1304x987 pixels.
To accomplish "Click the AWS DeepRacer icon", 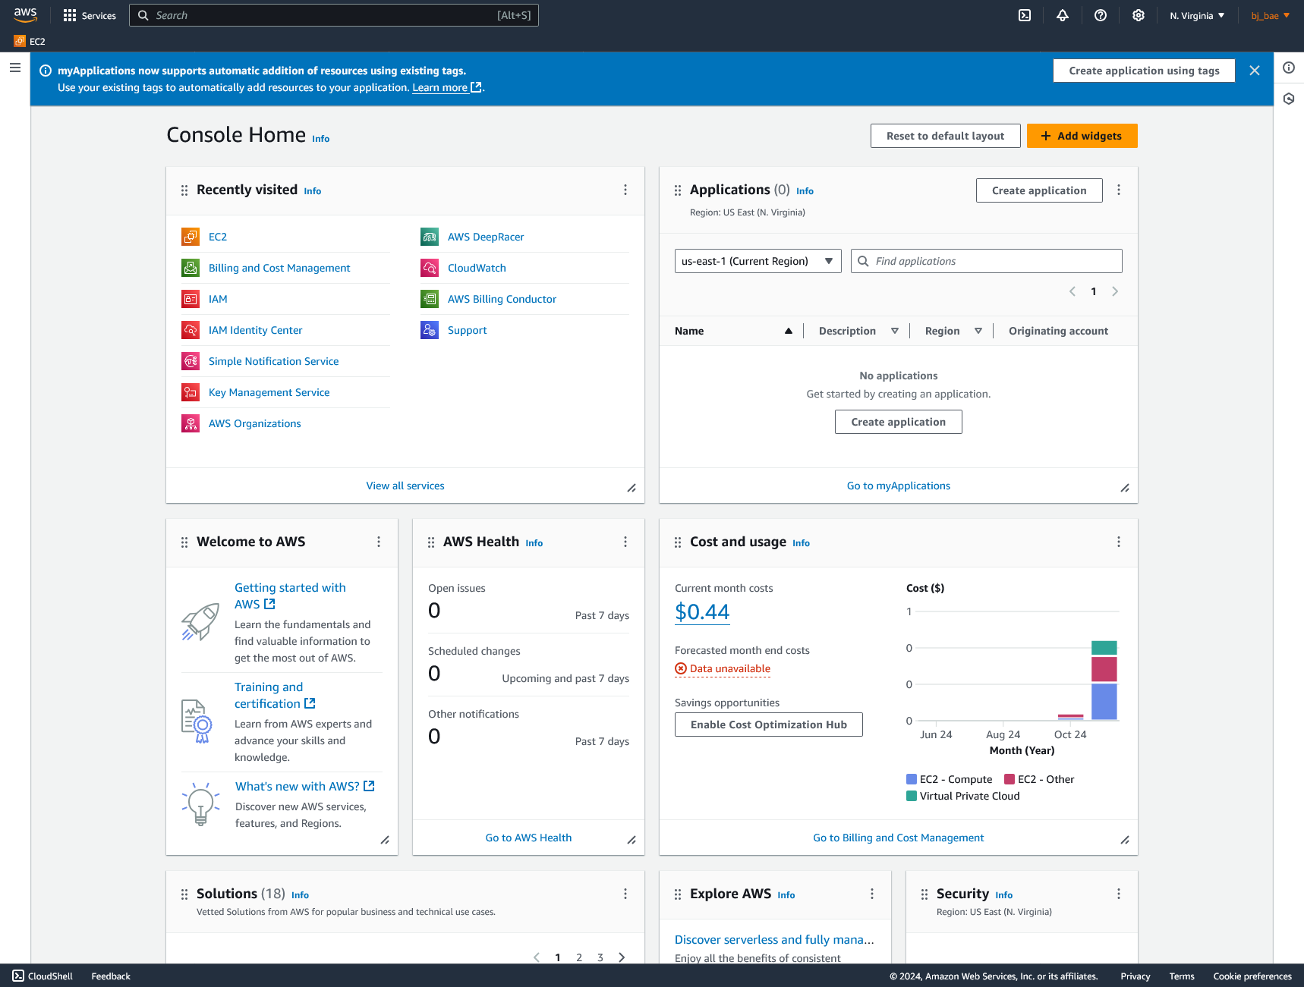I will (429, 237).
